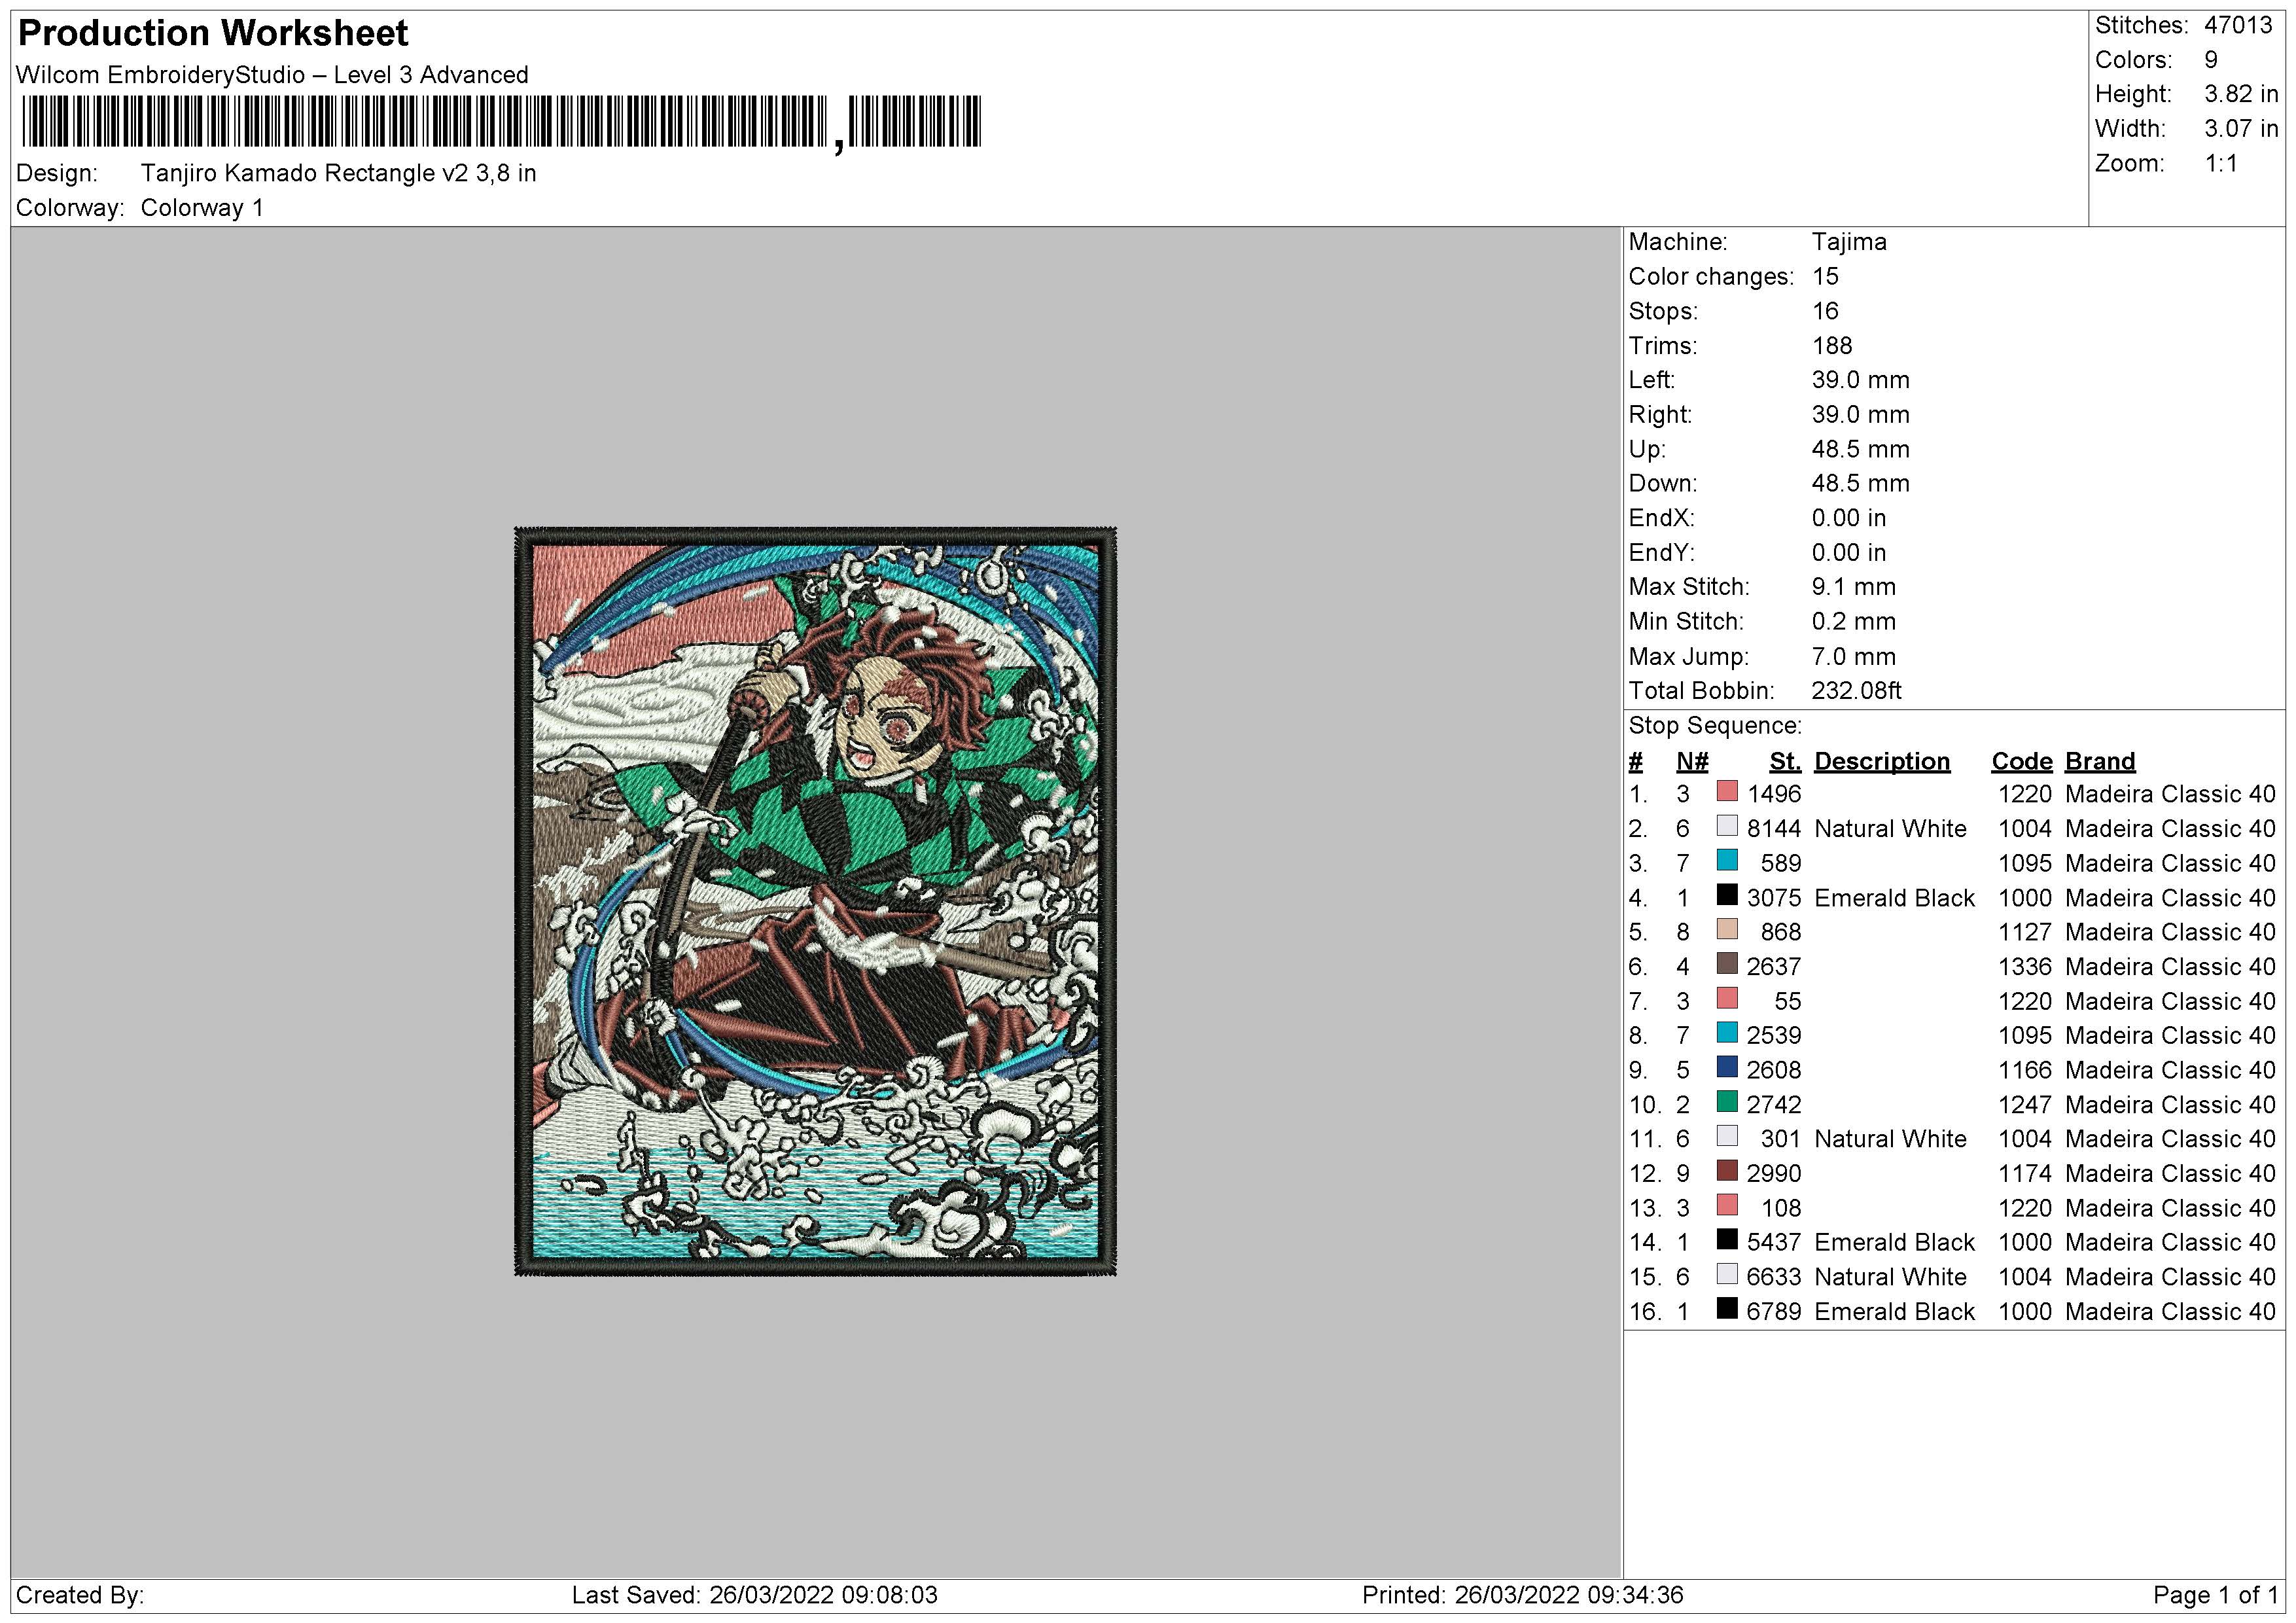The image size is (2296, 1623).
Task: Click "Wilcom EmbroideryStudio – Level 3 Advanced" text
Action: pos(272,75)
